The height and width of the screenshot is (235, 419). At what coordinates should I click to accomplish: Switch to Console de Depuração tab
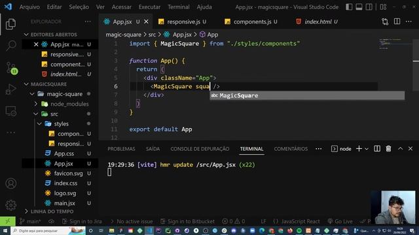pyautogui.click(x=200, y=149)
